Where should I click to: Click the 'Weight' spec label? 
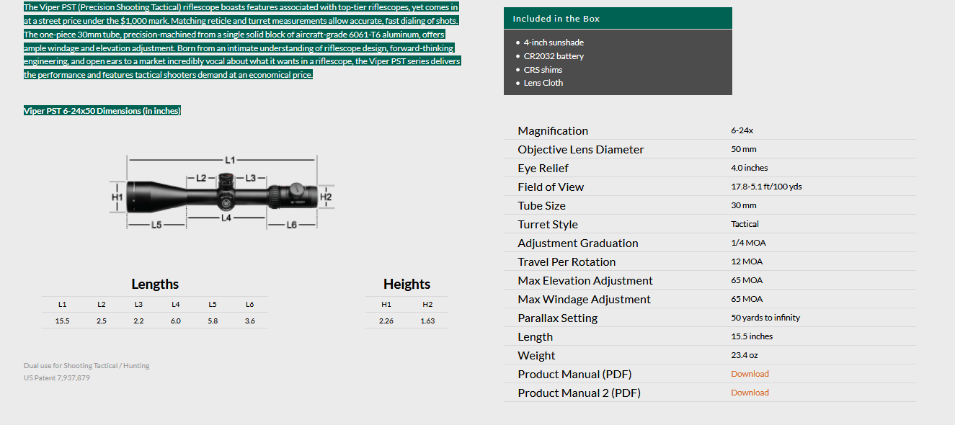coord(536,355)
